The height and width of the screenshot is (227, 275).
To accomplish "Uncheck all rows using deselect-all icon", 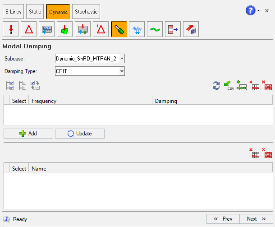I will [23, 85].
